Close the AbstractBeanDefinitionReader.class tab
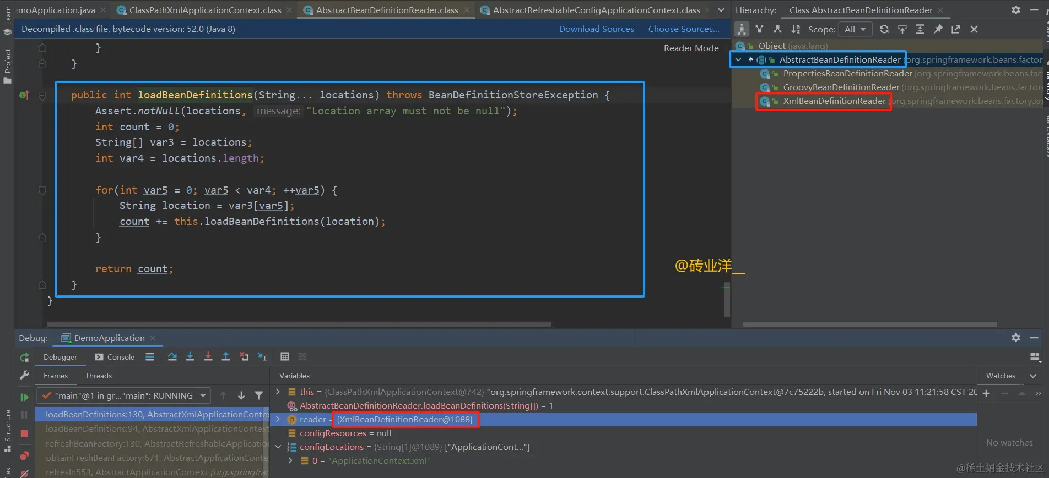This screenshot has height=478, width=1049. 467,10
